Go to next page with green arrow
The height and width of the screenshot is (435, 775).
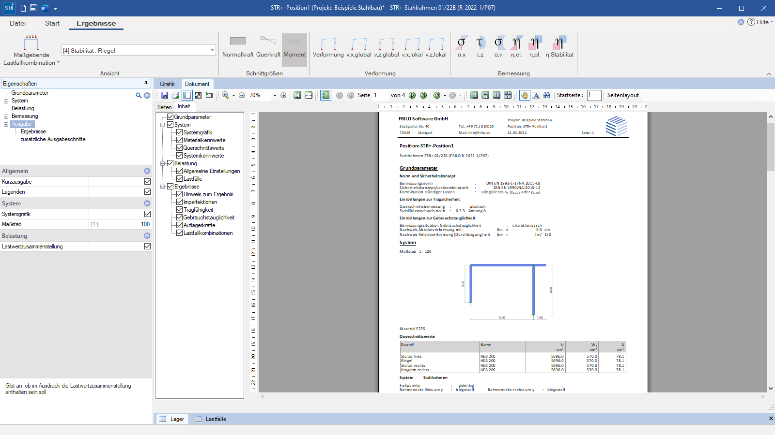[412, 95]
